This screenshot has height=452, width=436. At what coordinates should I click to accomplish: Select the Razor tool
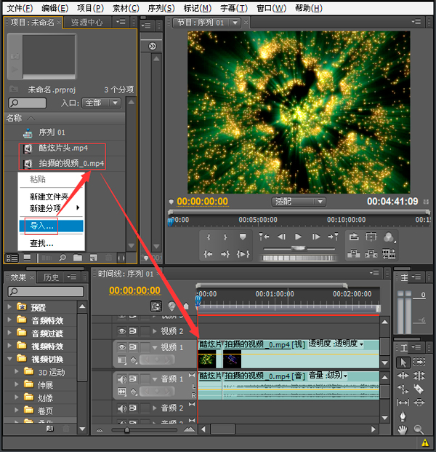(419, 389)
